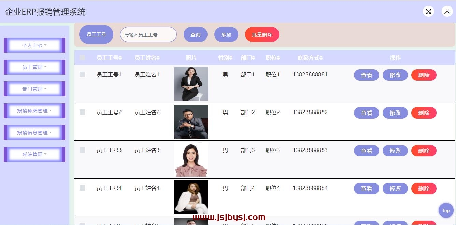456x225 pixels.
Task: Open the photo thumbnail of 员工姓名3
Action: tap(191, 160)
